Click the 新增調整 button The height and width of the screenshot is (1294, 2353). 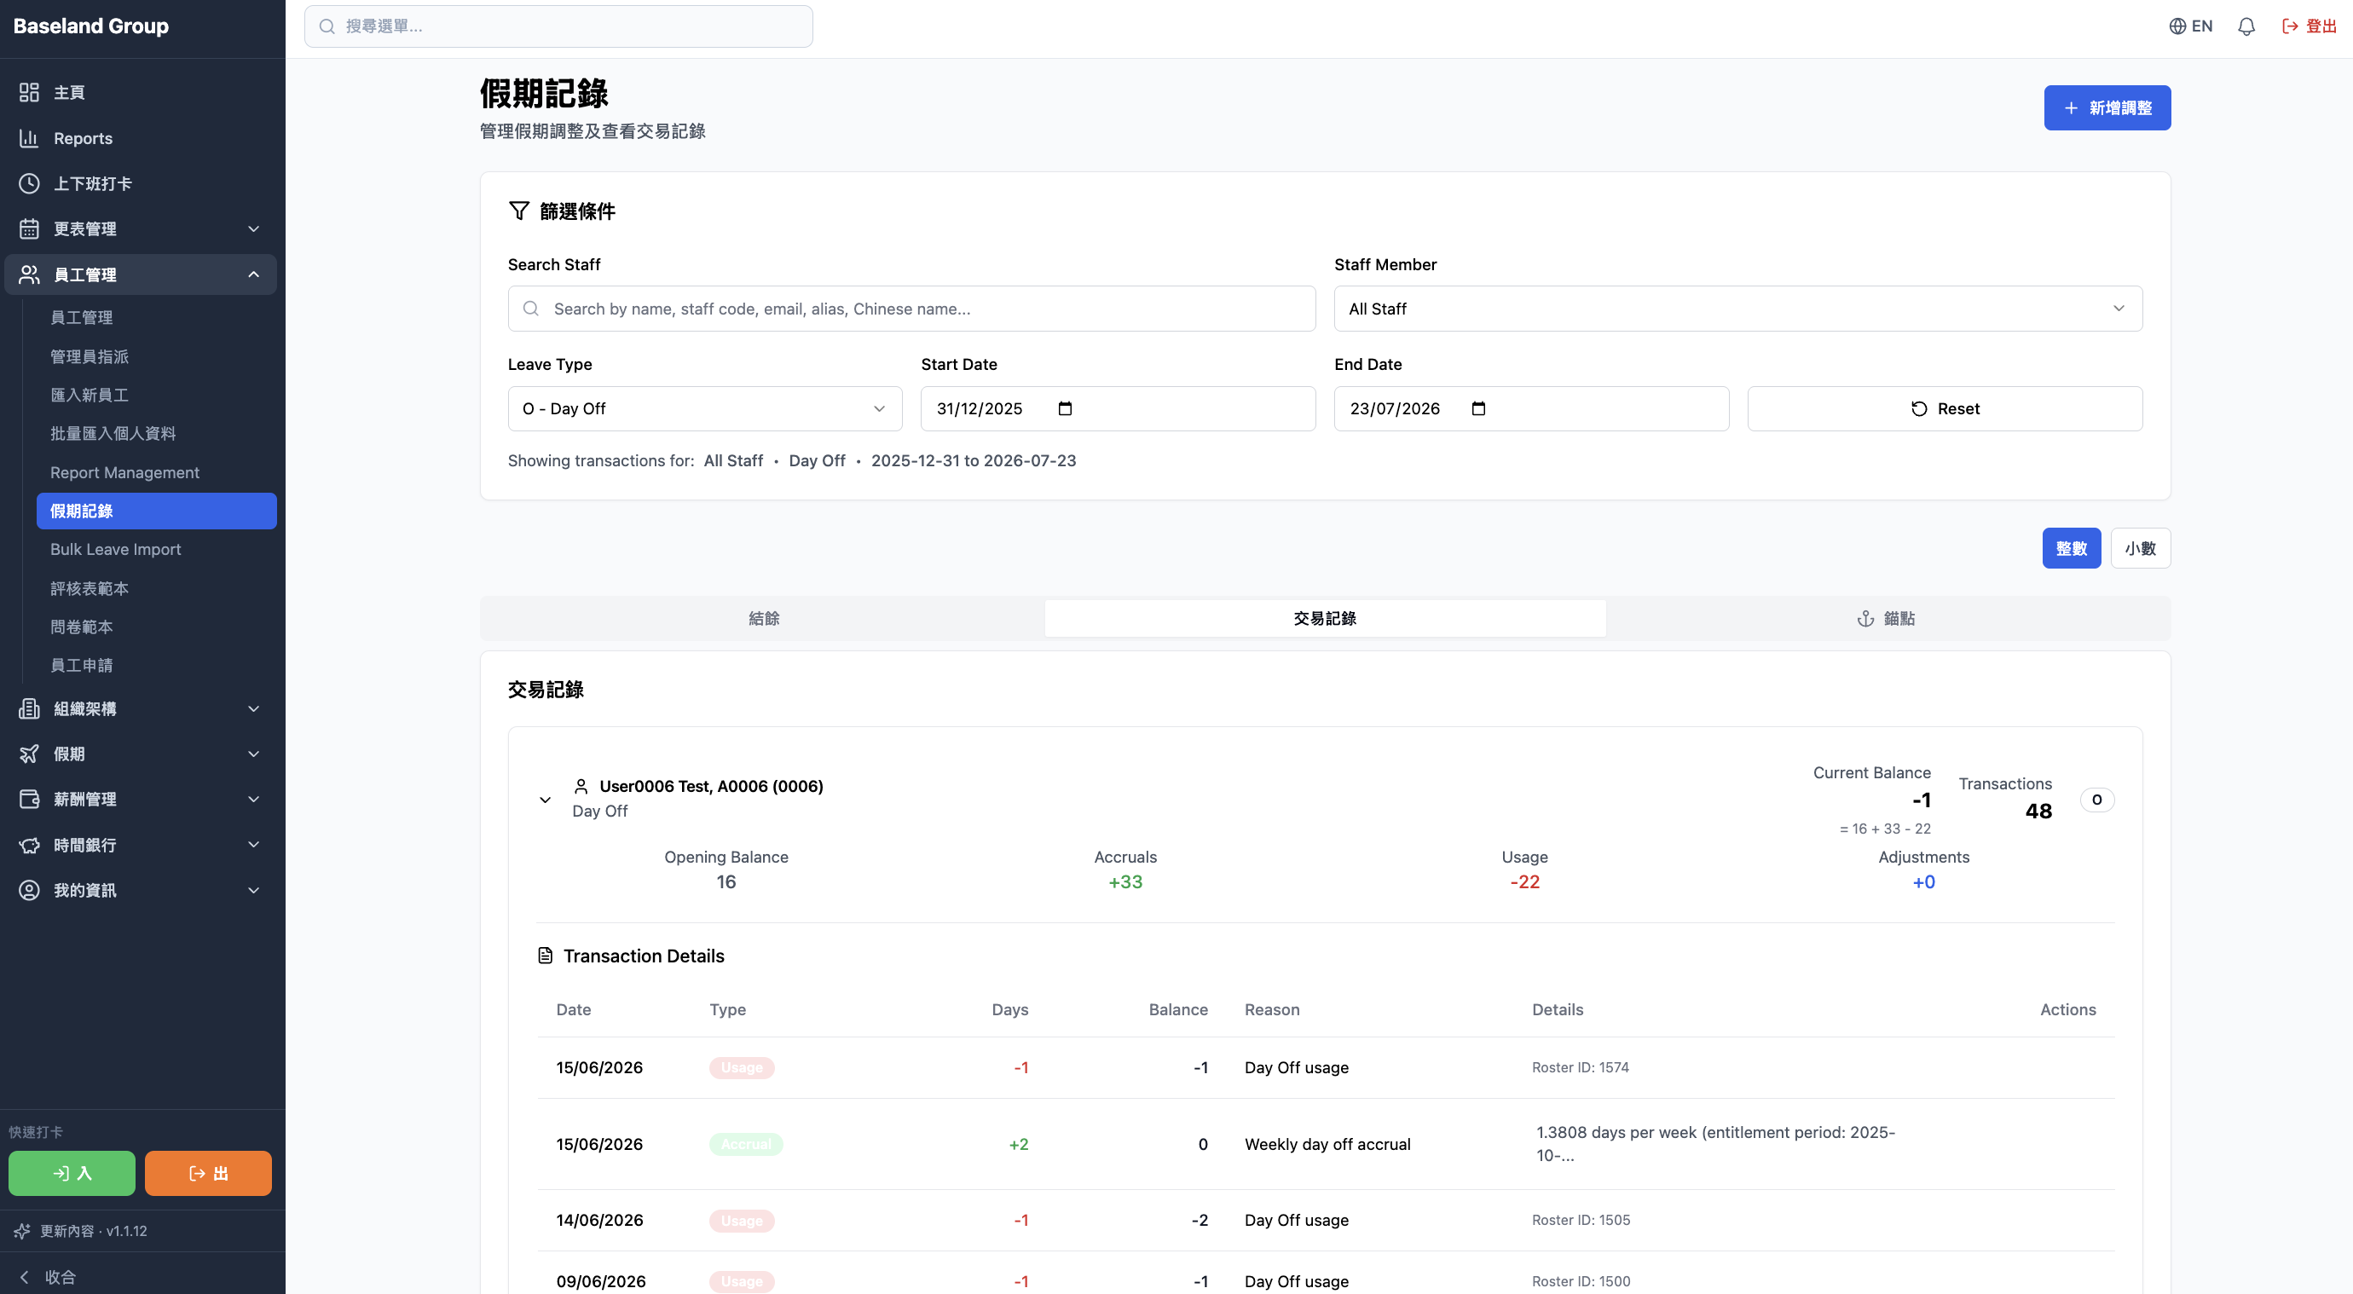click(x=2107, y=107)
